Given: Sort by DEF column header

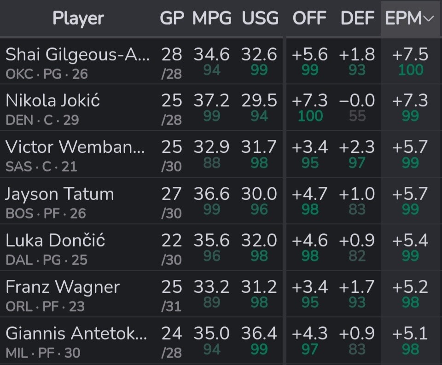Looking at the screenshot, I should (357, 18).
